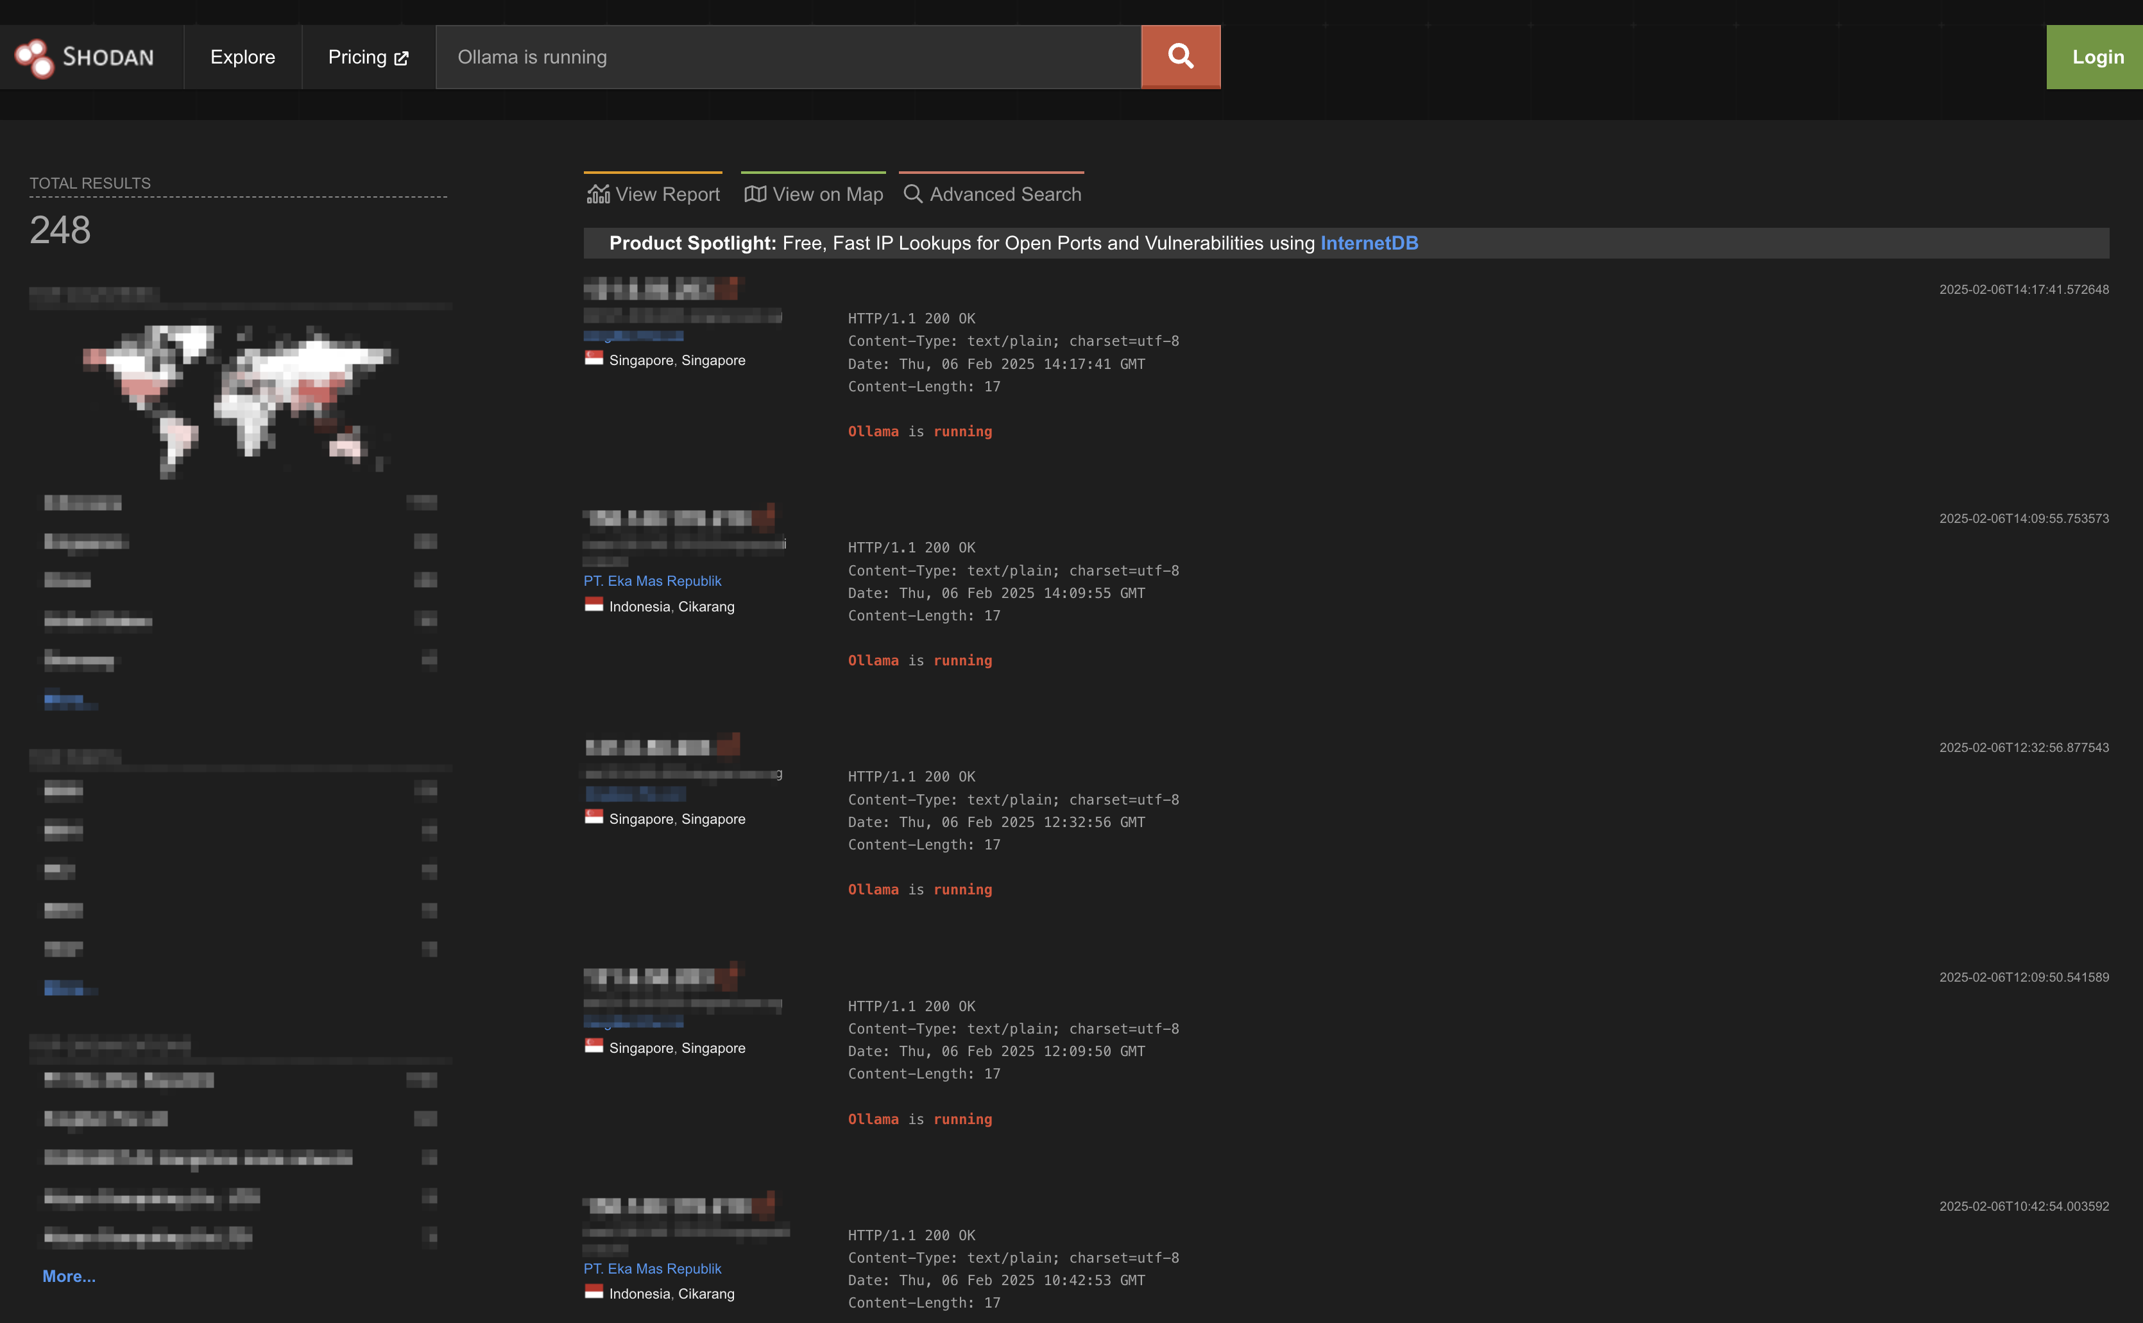Image resolution: width=2143 pixels, height=1323 pixels.
Task: Switch to the Advanced Search tab
Action: click(x=1005, y=194)
